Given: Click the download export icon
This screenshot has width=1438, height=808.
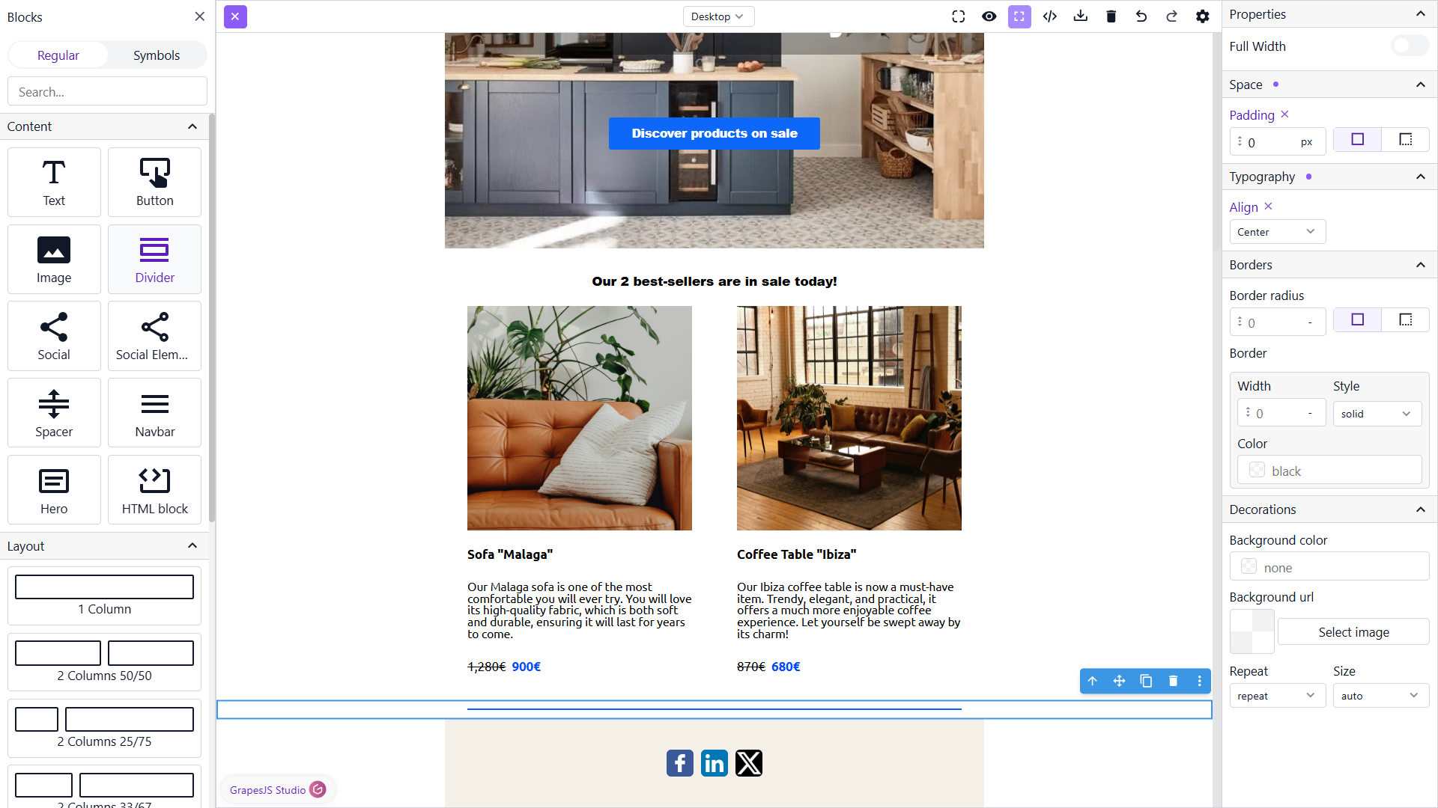Looking at the screenshot, I should pyautogui.click(x=1081, y=16).
